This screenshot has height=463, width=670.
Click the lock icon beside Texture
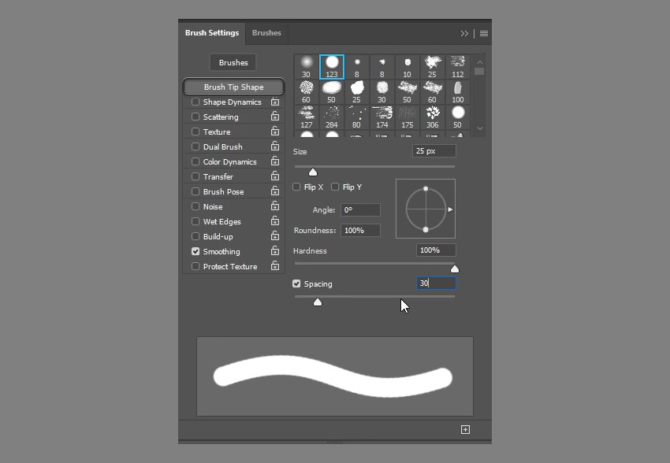click(x=274, y=131)
